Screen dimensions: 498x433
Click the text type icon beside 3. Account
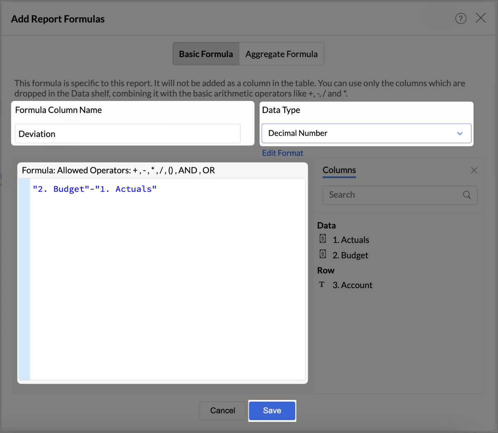[x=322, y=284]
